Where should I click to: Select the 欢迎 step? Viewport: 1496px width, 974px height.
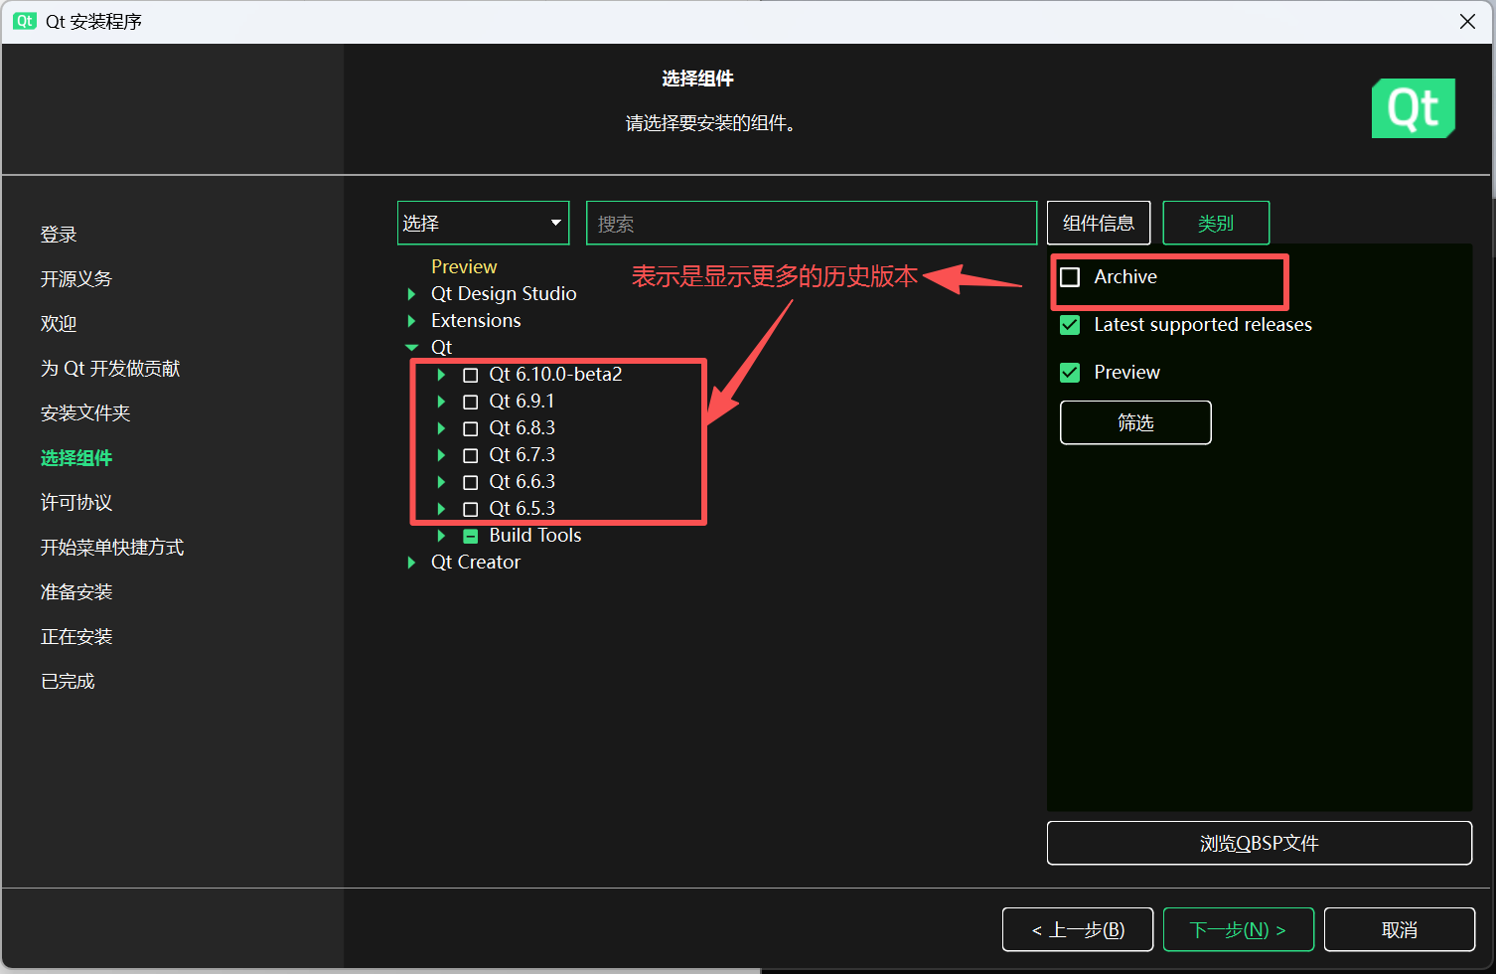point(59,324)
